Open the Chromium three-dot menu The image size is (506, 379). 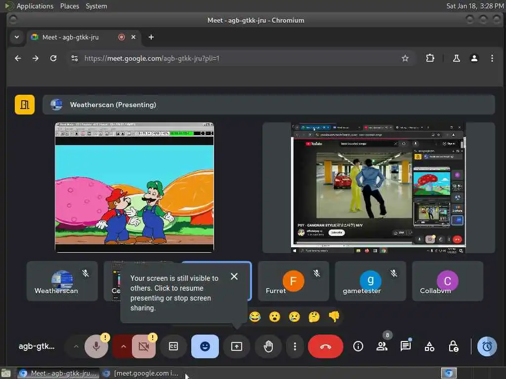(x=492, y=58)
